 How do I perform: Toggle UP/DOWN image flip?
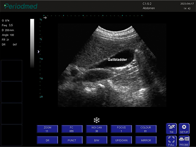[x=121, y=140]
